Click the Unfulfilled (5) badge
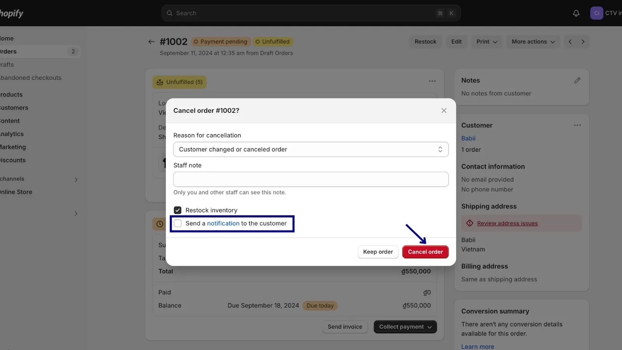 (x=180, y=82)
